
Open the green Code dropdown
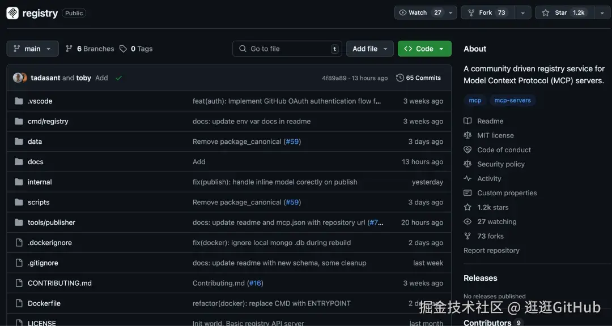click(x=424, y=49)
